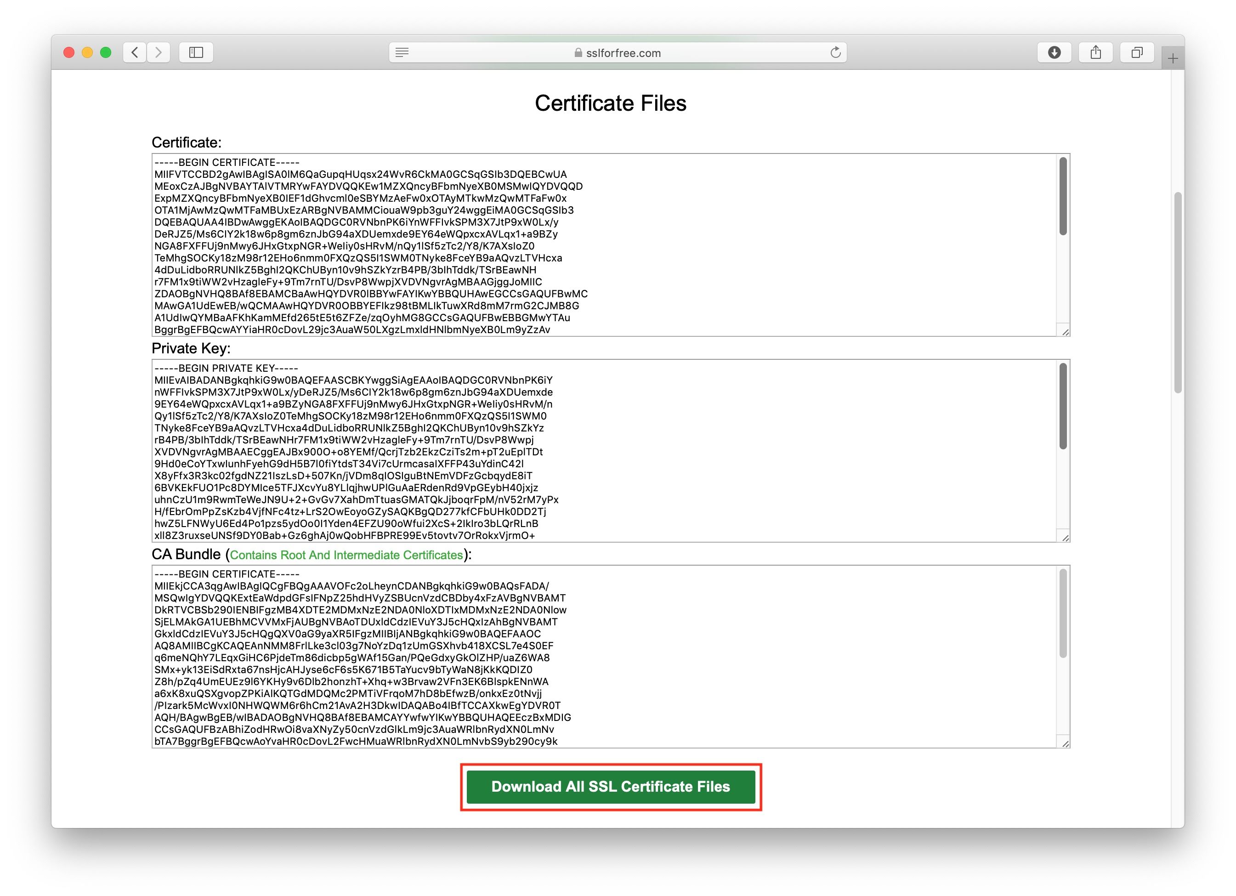1236x896 pixels.
Task: Show downloads with the download arrow icon
Action: click(1054, 52)
